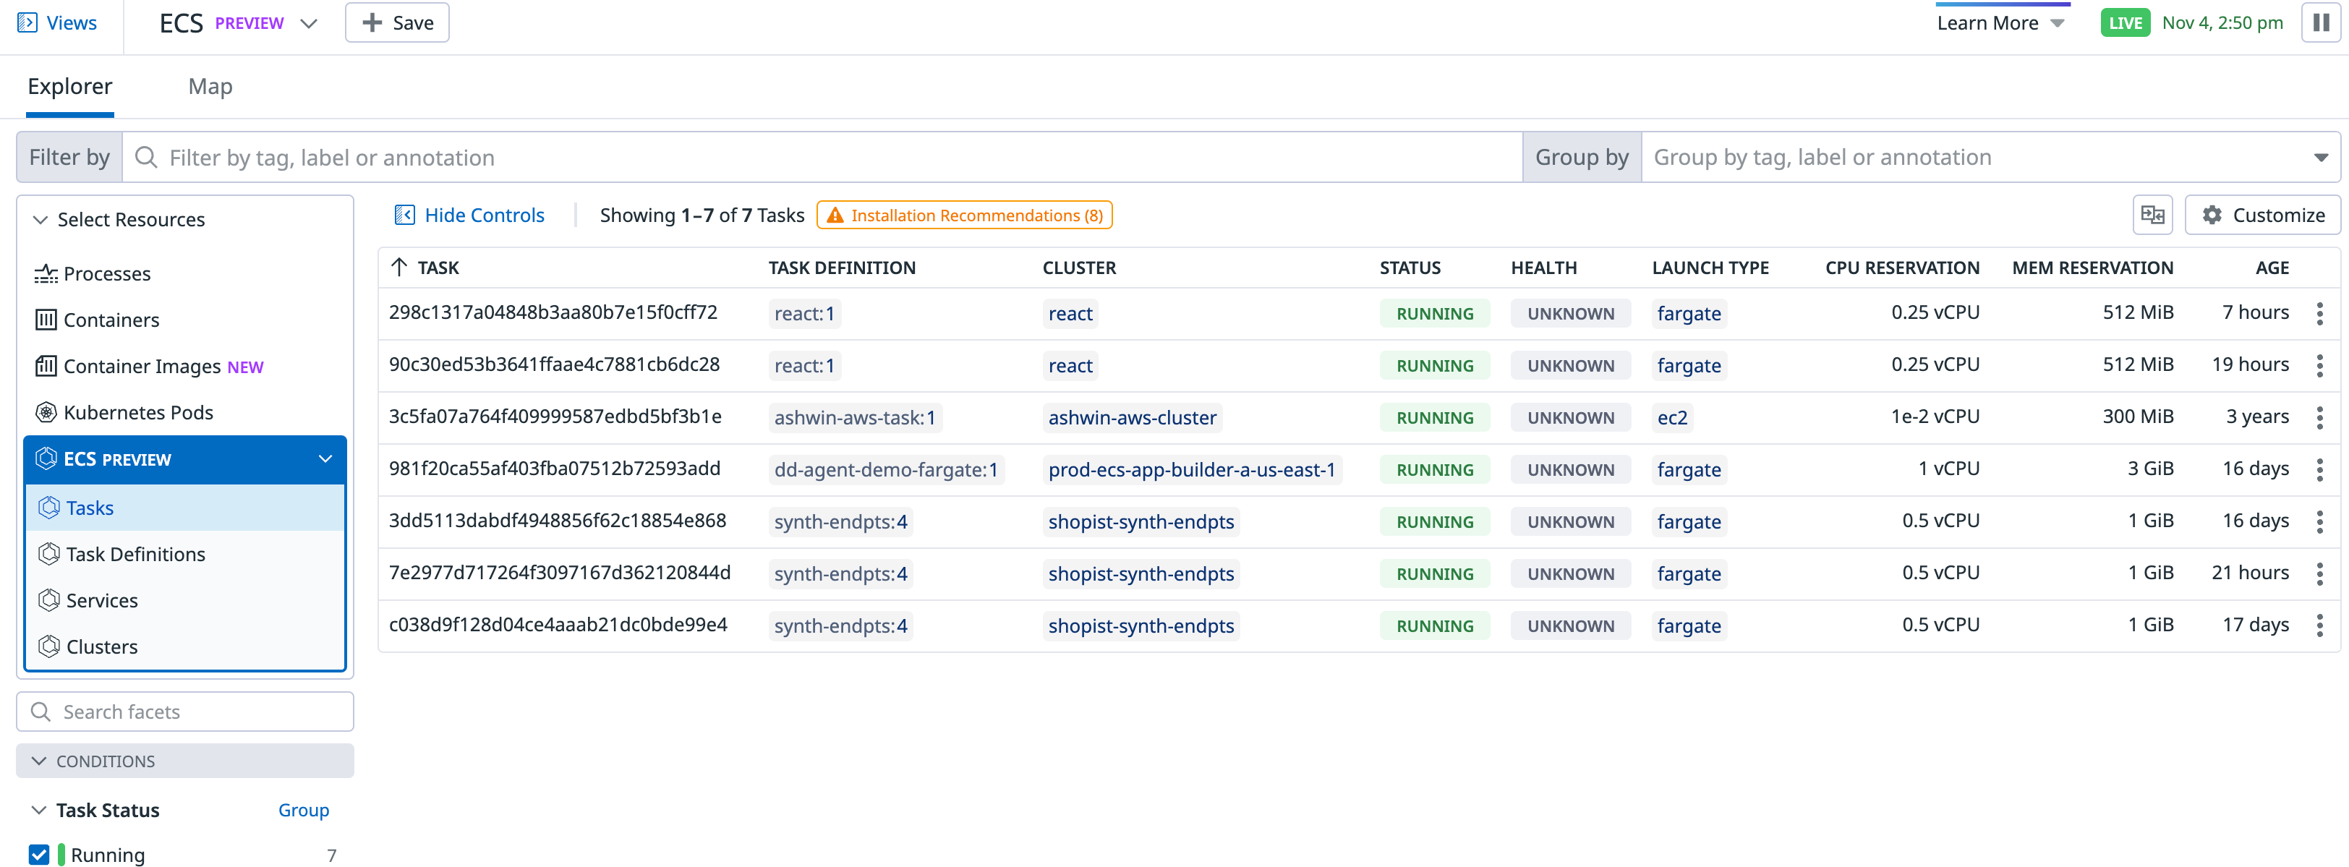Sort by the AGE column header

click(2272, 268)
